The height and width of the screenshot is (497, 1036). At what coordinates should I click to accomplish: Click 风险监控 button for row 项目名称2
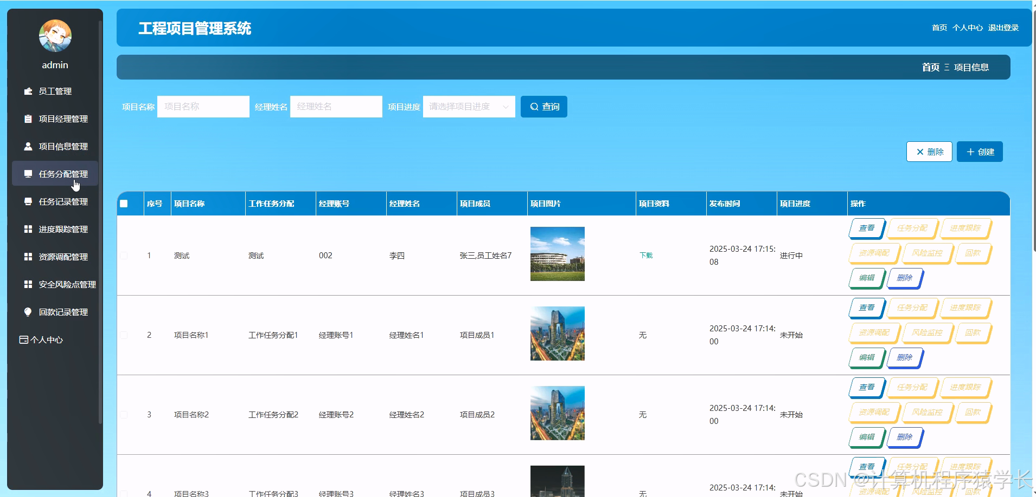tap(928, 412)
